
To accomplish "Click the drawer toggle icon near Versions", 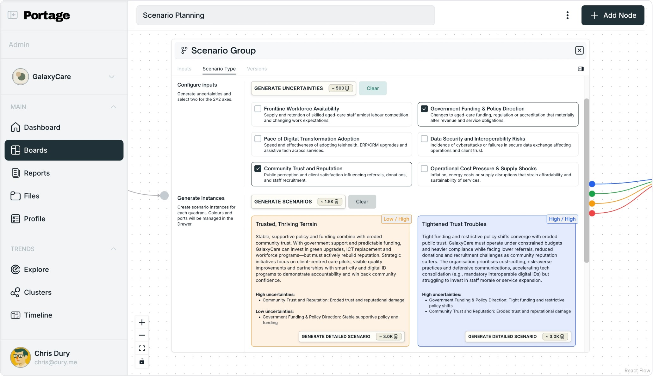I will coord(581,69).
